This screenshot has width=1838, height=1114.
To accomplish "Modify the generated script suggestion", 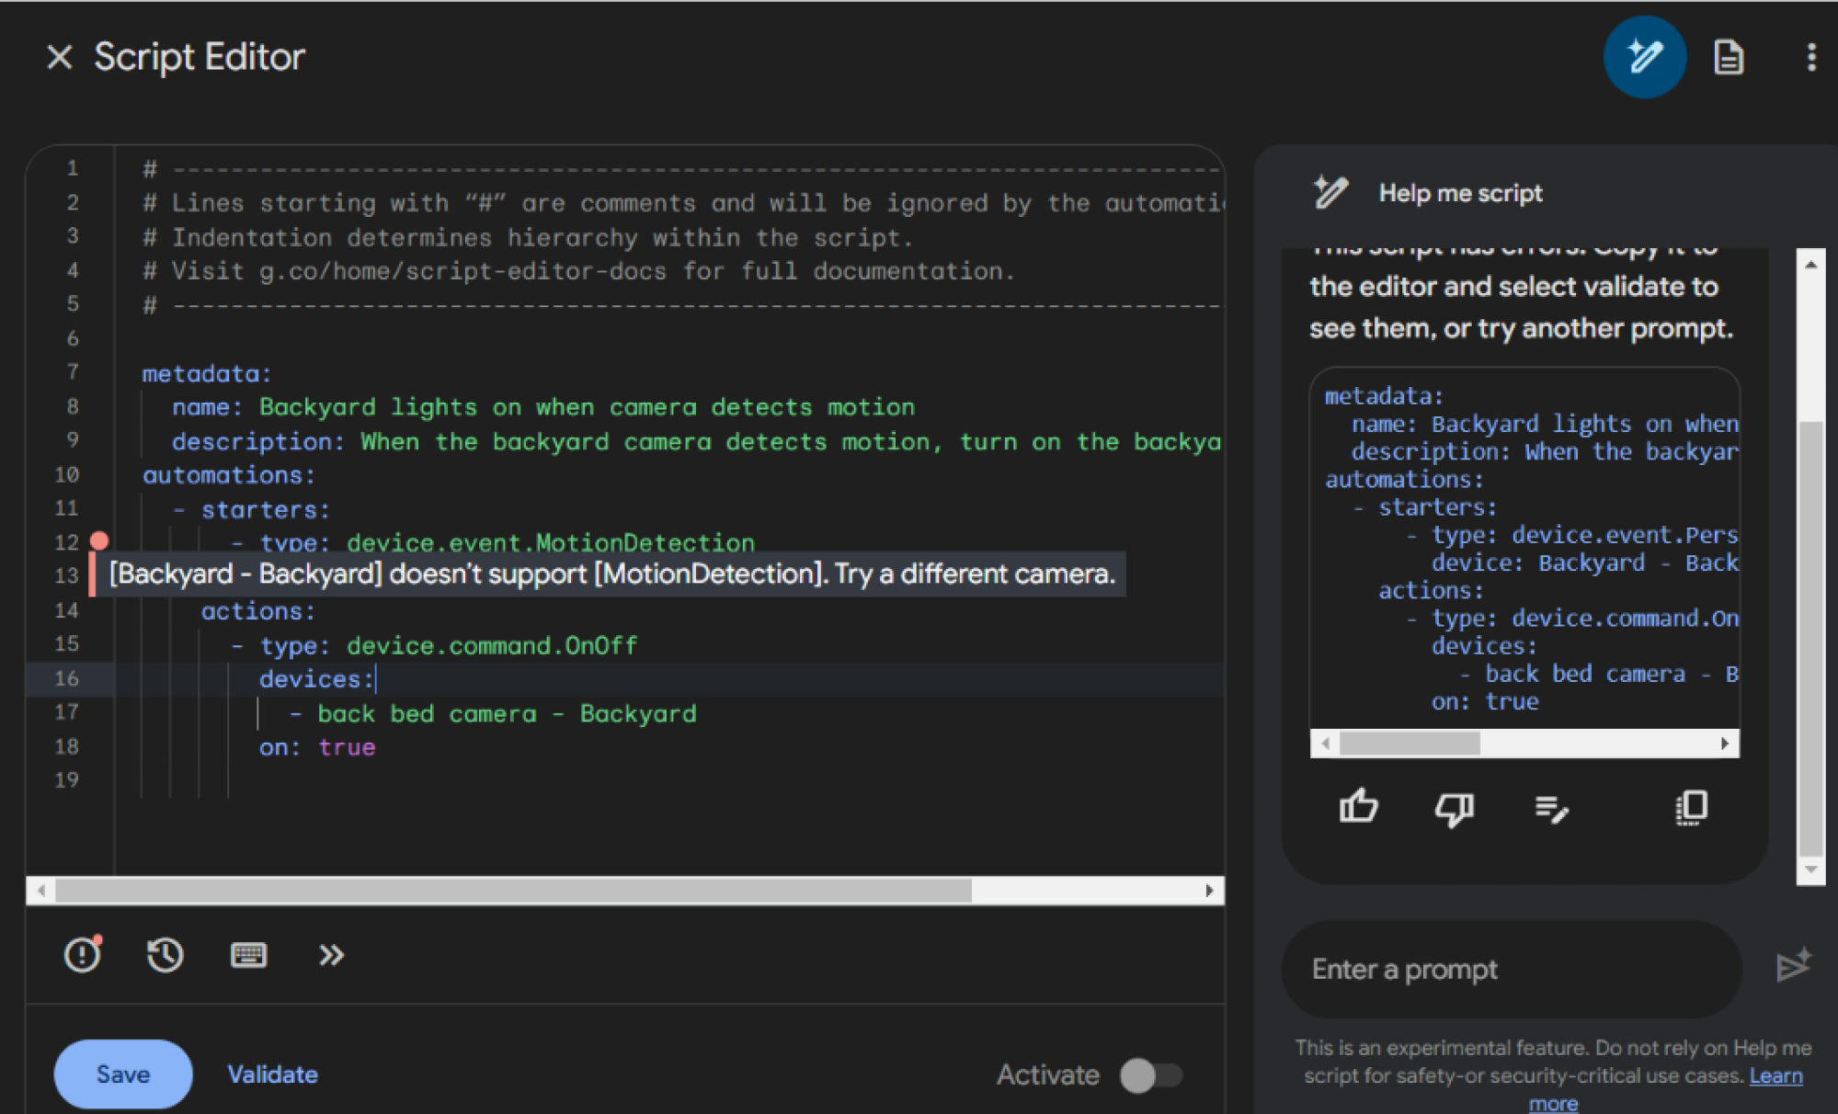I will [1552, 809].
